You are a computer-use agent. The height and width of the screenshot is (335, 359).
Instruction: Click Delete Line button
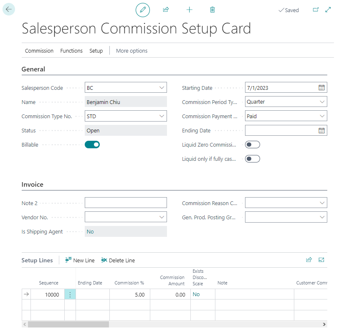(x=118, y=260)
